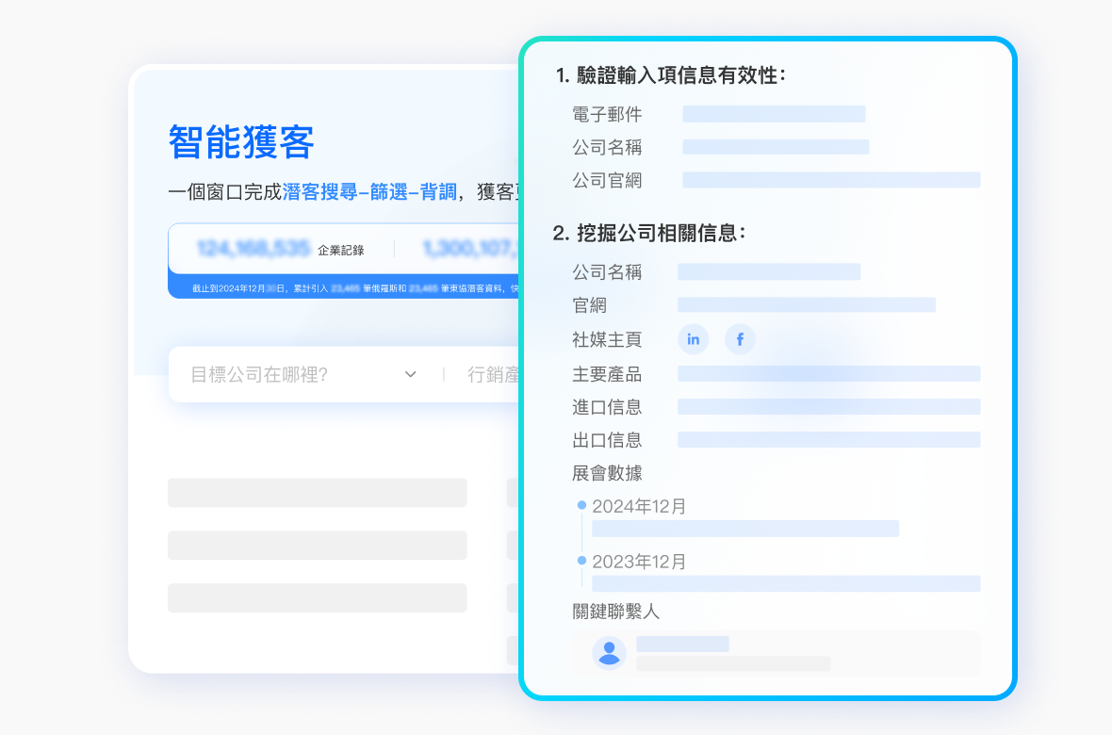The image size is (1112, 735).
Task: Select the 出口信息 data field
Action: pos(829,439)
